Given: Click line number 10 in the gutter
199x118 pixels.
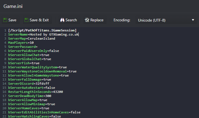Looking at the screenshot, I should coord(4,67).
